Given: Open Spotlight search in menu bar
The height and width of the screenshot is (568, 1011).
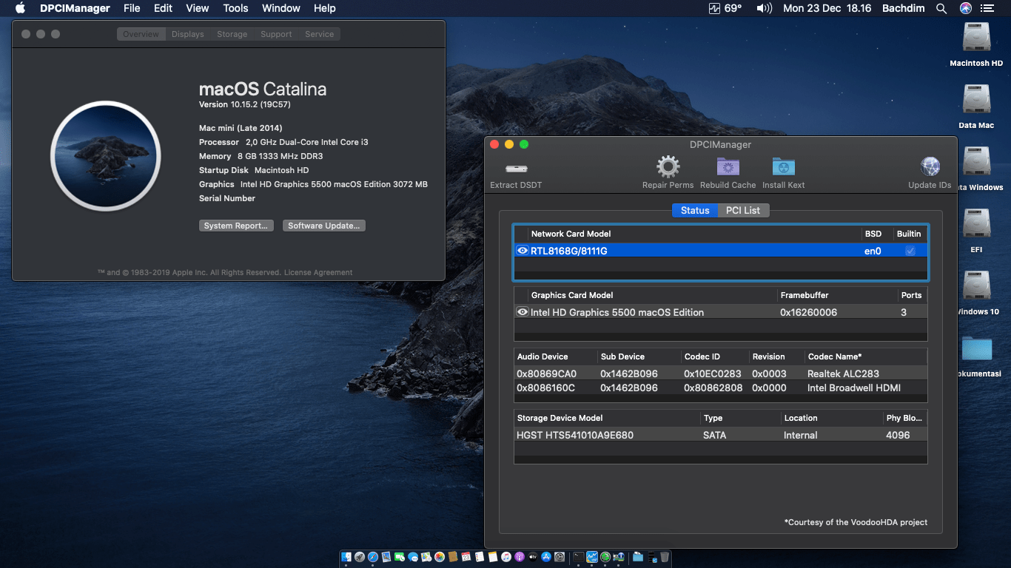Looking at the screenshot, I should tap(941, 9).
